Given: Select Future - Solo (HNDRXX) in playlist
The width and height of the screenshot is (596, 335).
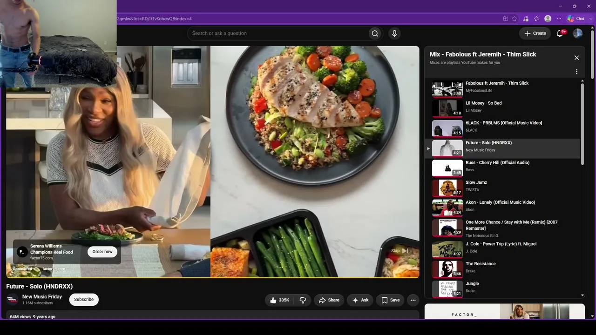Looking at the screenshot, I should [503, 148].
